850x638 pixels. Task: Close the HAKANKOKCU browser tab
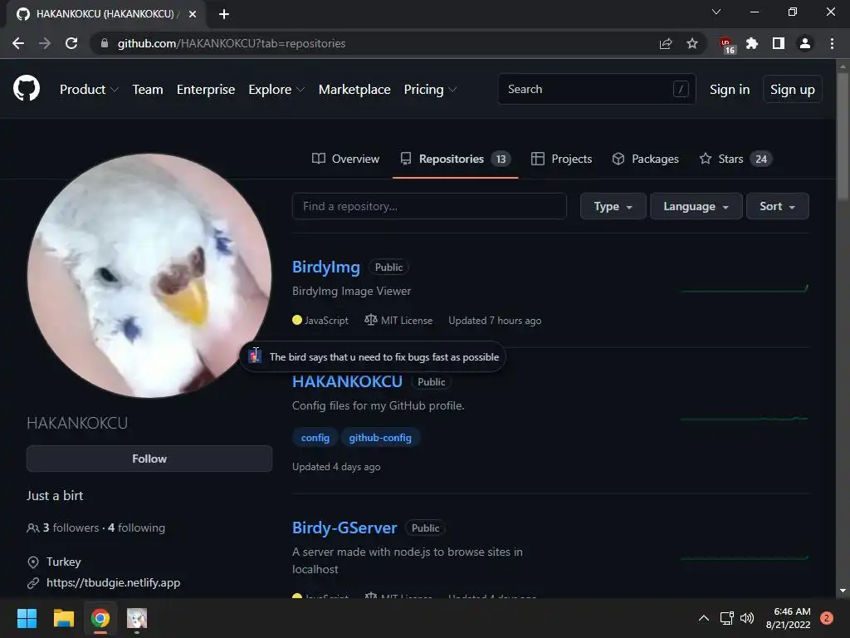(193, 14)
